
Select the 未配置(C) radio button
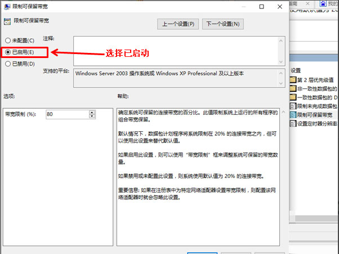coord(7,41)
